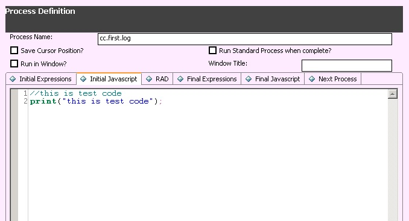Click the vertical scrollbar track in editor

(x=393, y=160)
